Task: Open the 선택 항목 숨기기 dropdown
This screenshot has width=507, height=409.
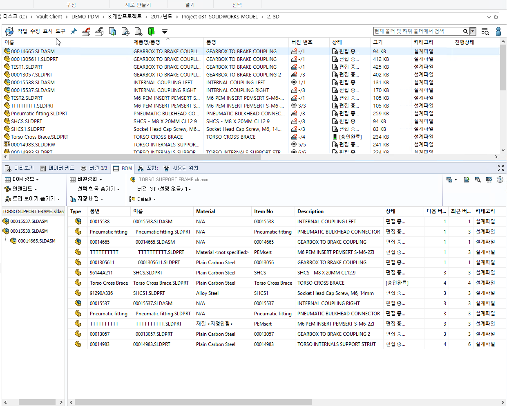Action: click(x=98, y=189)
